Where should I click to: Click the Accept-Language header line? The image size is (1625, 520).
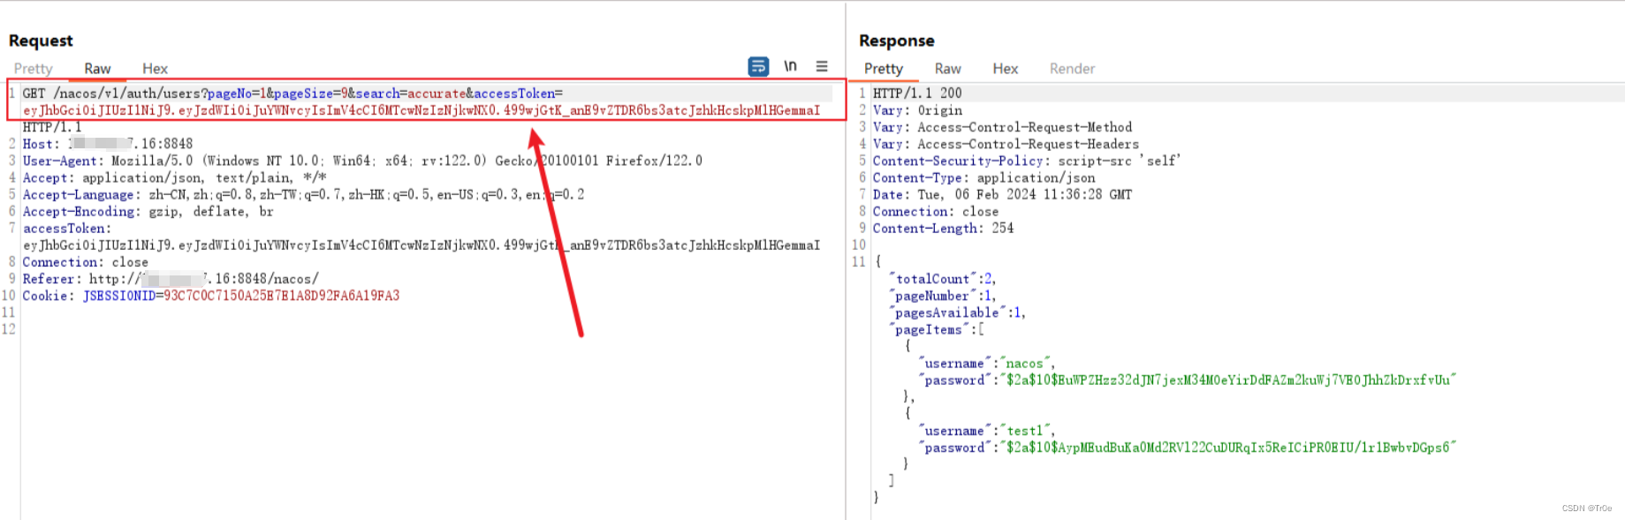(x=303, y=194)
